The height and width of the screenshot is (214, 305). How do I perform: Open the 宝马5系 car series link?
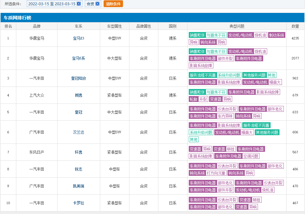[x=78, y=58]
